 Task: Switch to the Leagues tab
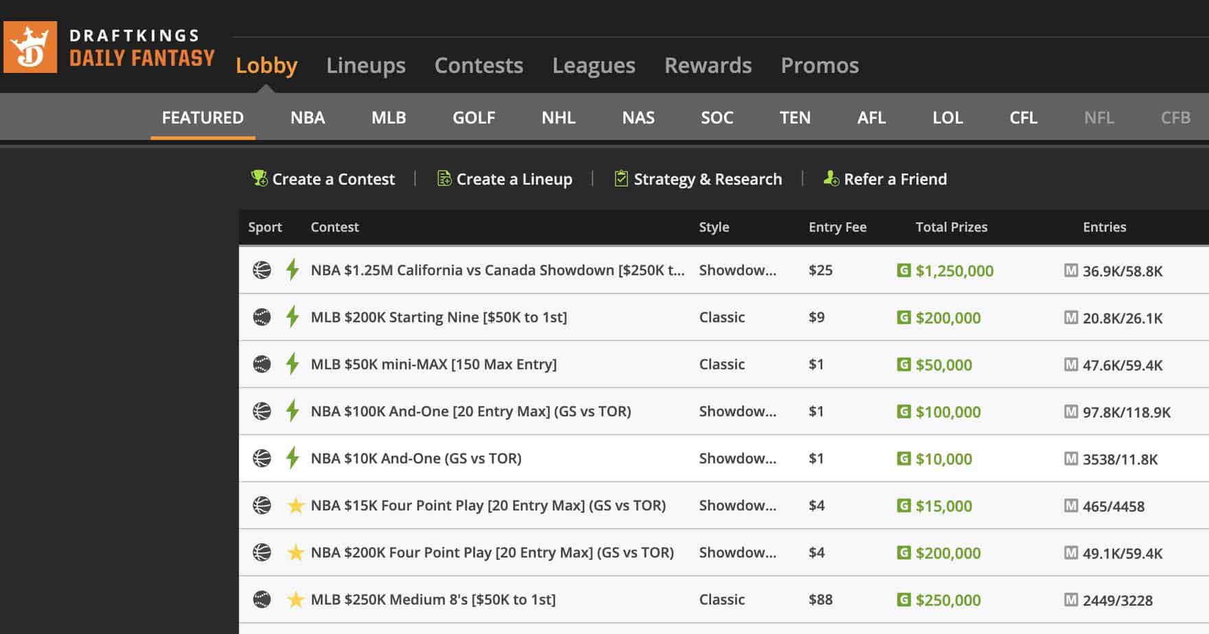[x=594, y=66]
